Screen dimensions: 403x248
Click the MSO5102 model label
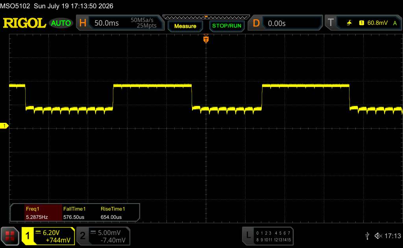tap(15, 6)
